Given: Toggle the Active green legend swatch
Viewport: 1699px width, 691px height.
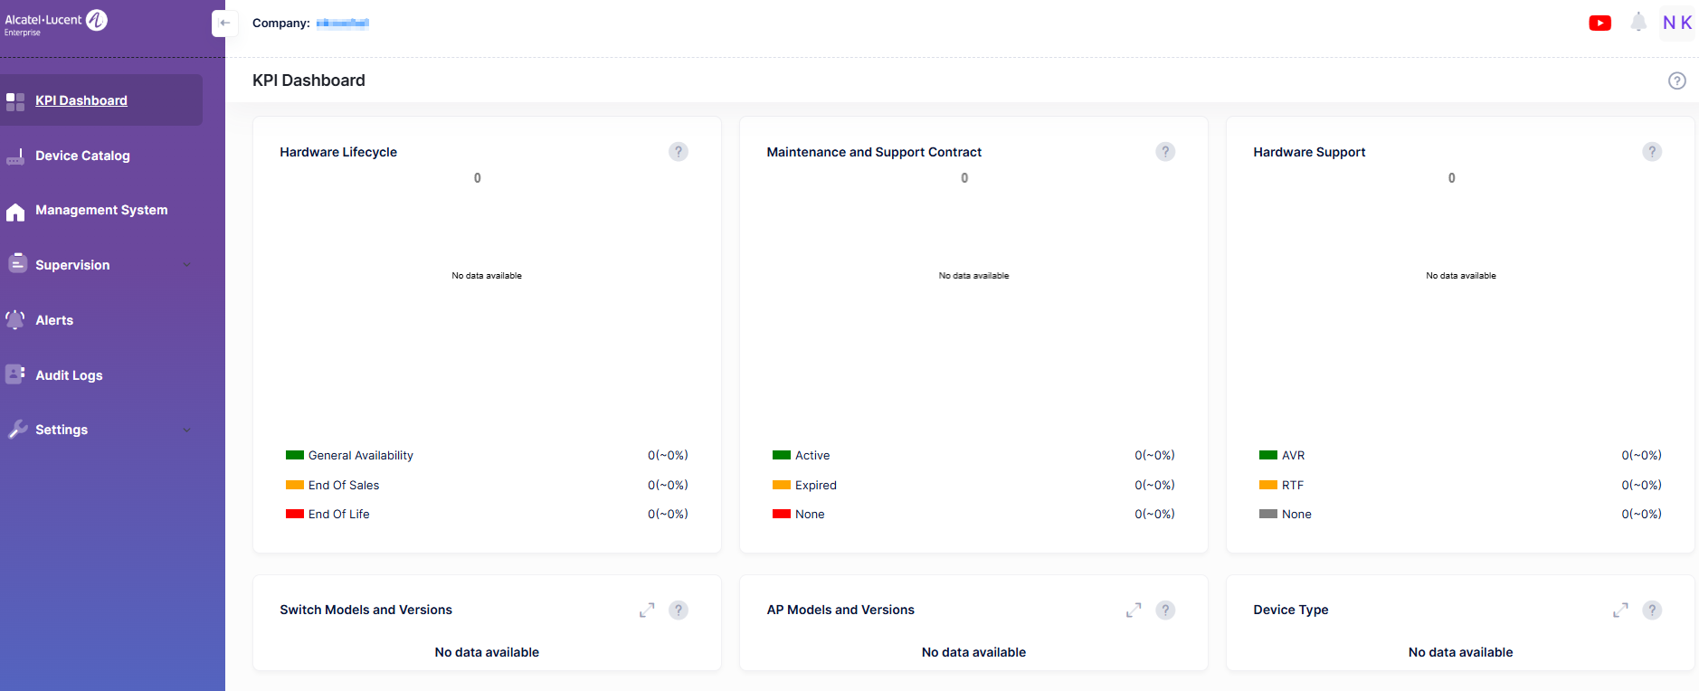Looking at the screenshot, I should pyautogui.click(x=781, y=455).
